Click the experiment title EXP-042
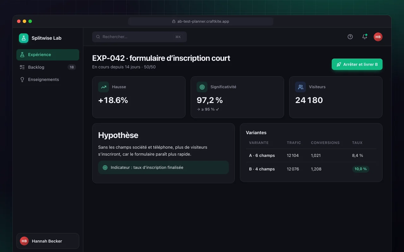Viewport: 404px width, 252px height. 161,58
